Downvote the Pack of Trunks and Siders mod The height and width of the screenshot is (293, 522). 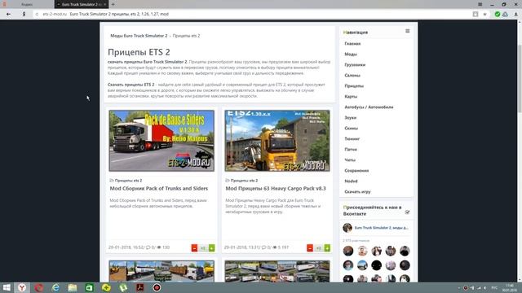(x=194, y=247)
